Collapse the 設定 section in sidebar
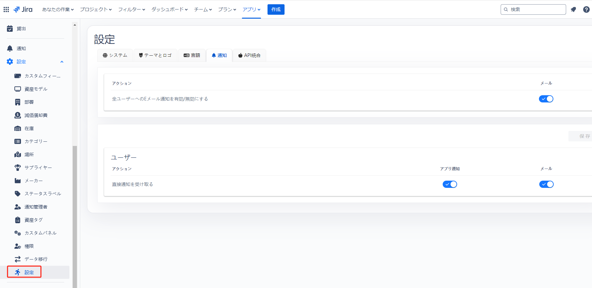The width and height of the screenshot is (592, 288). coord(62,62)
